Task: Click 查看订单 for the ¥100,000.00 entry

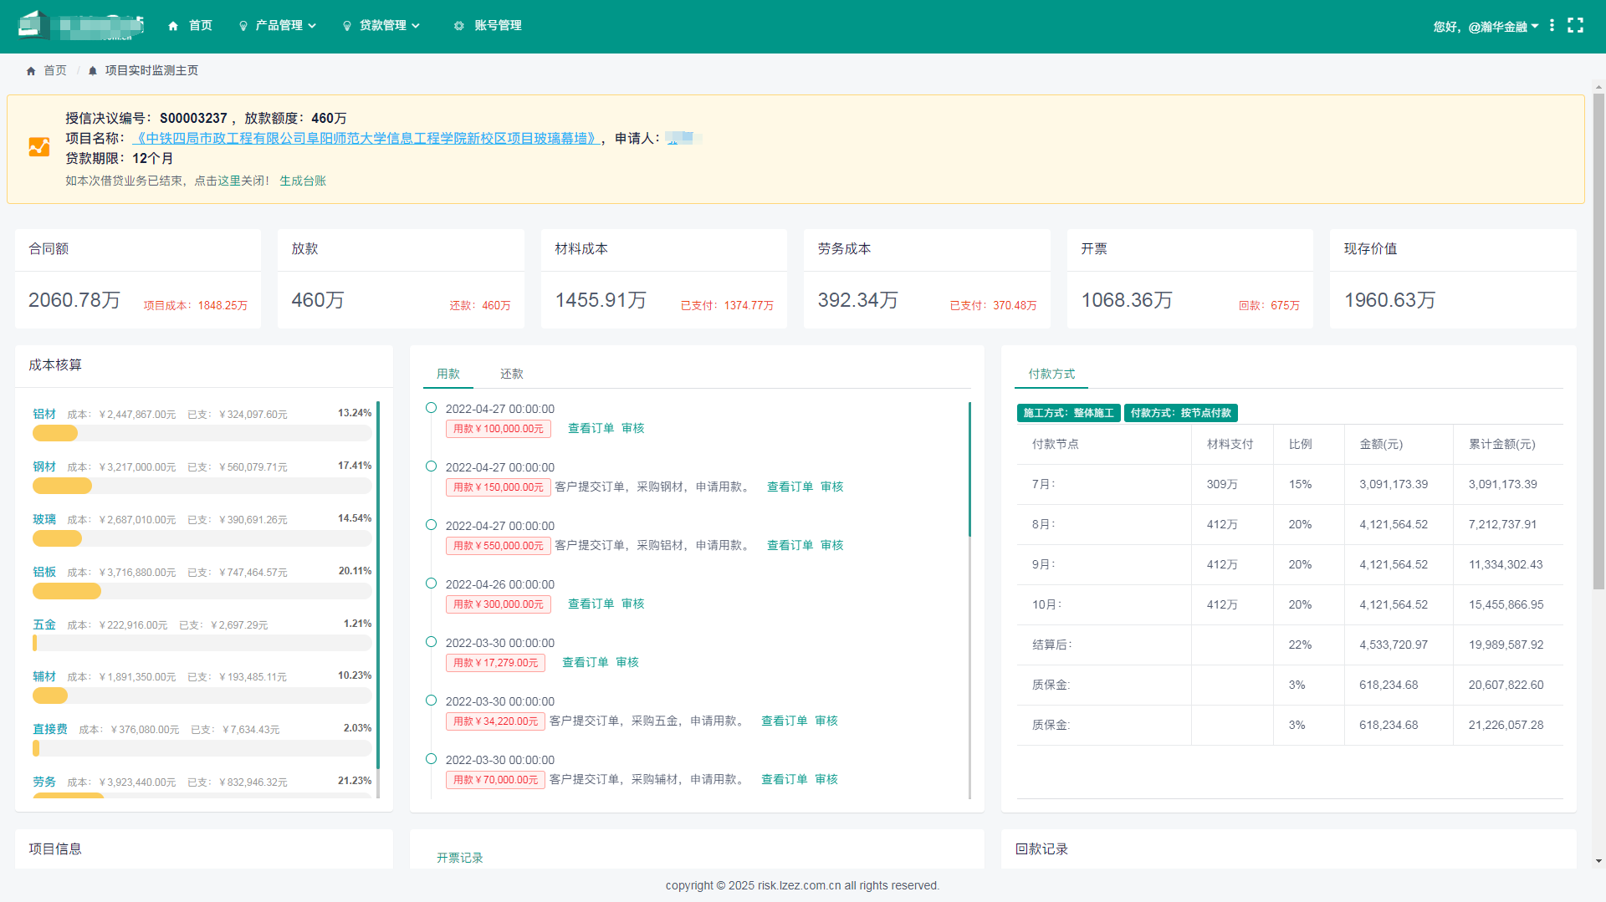Action: click(x=591, y=428)
